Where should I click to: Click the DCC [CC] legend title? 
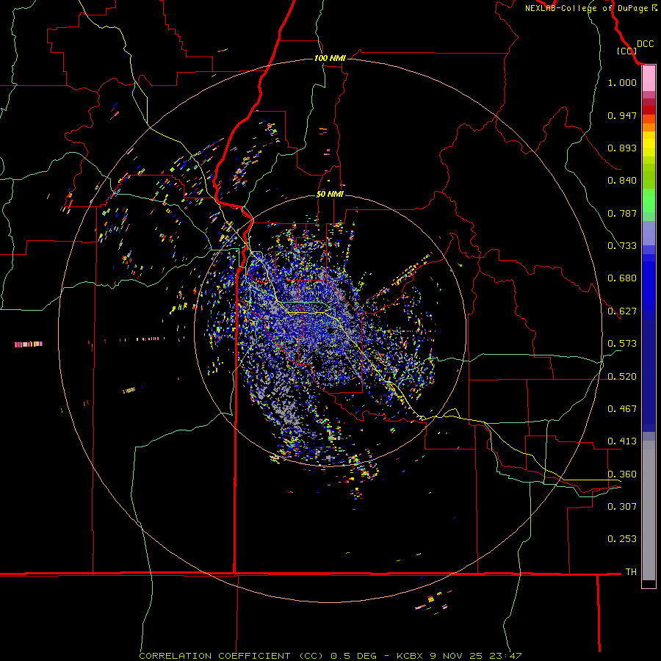click(635, 47)
